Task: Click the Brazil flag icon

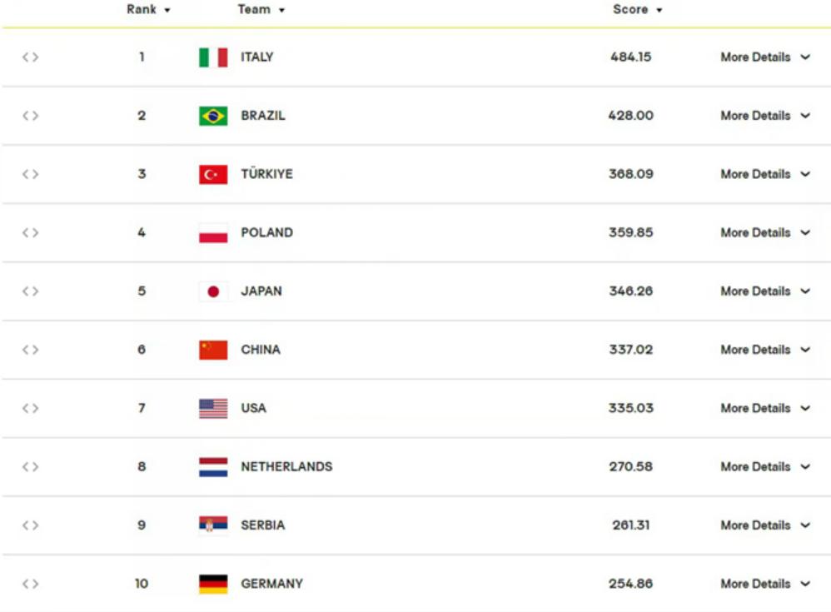Action: pyautogui.click(x=213, y=116)
